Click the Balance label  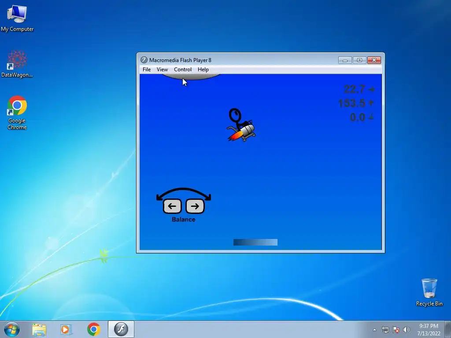point(184,219)
